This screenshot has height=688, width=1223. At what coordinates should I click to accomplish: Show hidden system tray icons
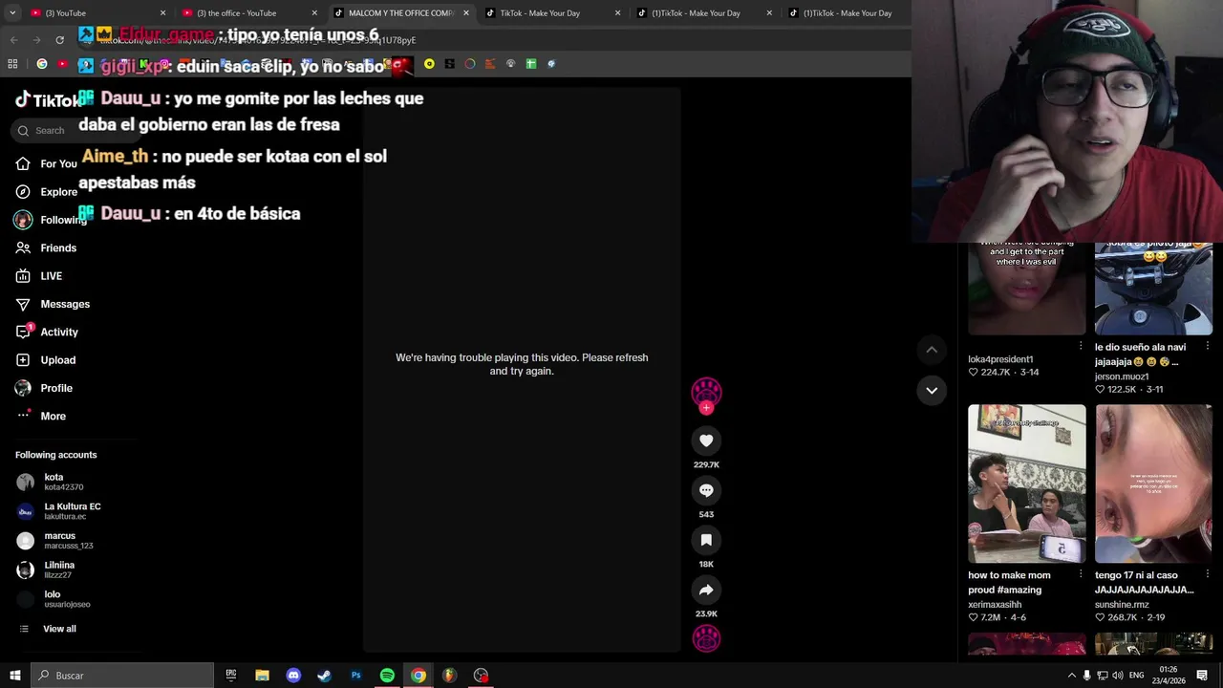[x=1071, y=676]
